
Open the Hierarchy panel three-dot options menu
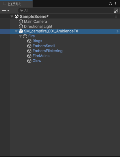pos(116,4)
